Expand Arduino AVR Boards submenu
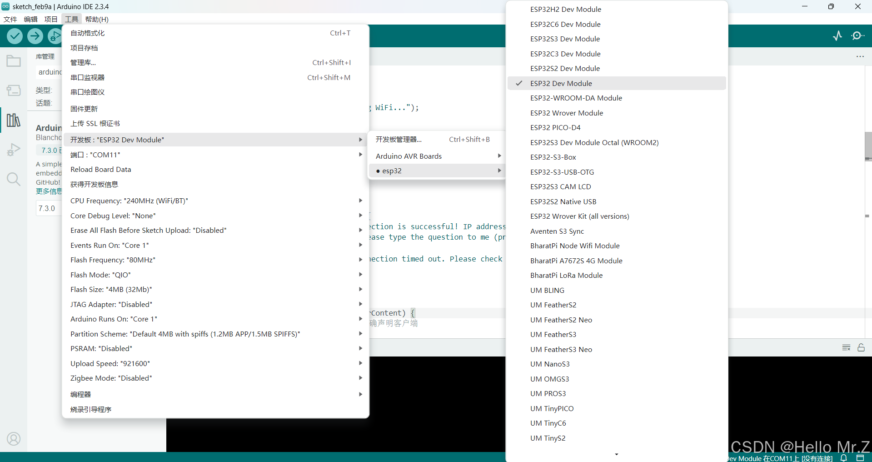The image size is (872, 462). 438,156
